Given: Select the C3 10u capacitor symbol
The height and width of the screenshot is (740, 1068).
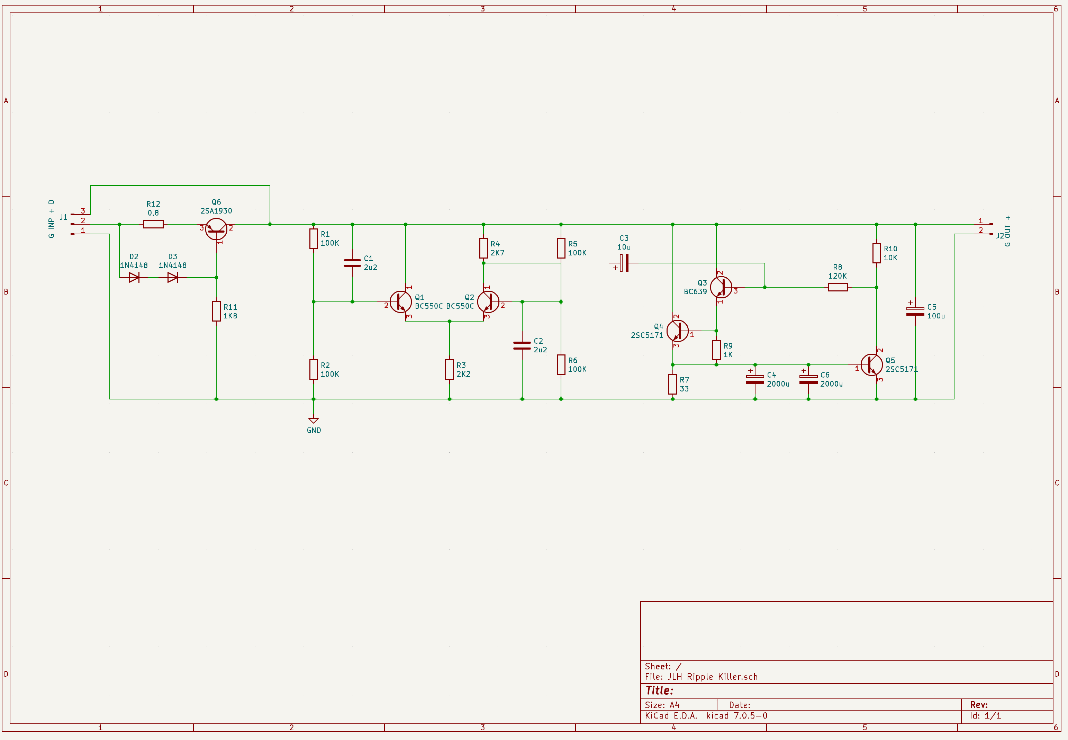Looking at the screenshot, I should tap(624, 263).
